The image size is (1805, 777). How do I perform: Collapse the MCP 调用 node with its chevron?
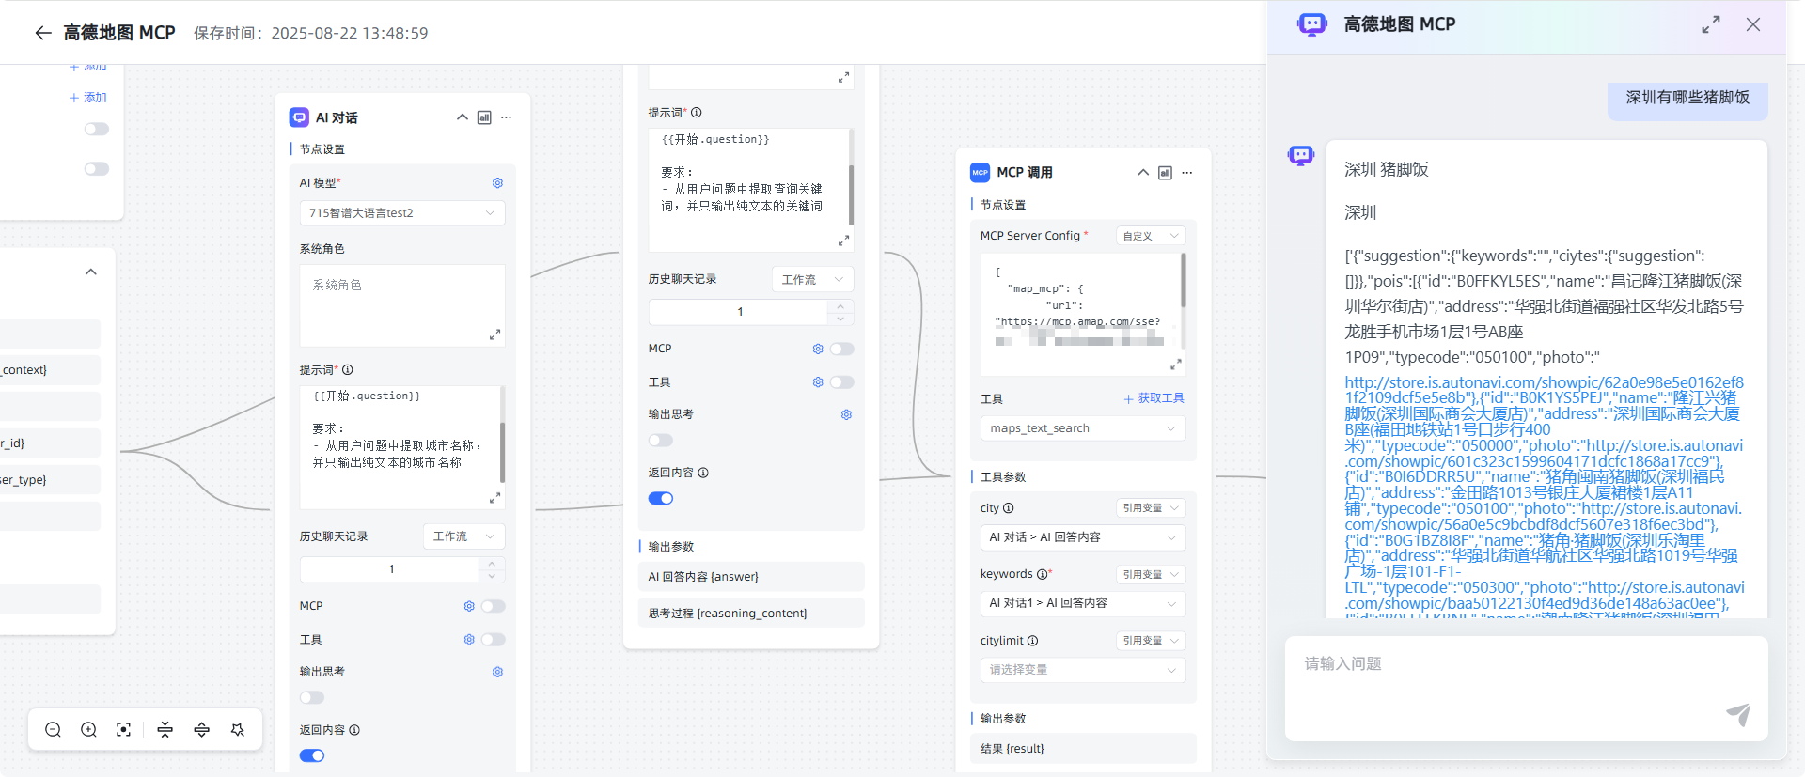(x=1143, y=173)
